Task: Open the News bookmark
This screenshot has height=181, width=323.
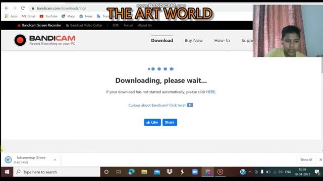Action: (x=86, y=16)
